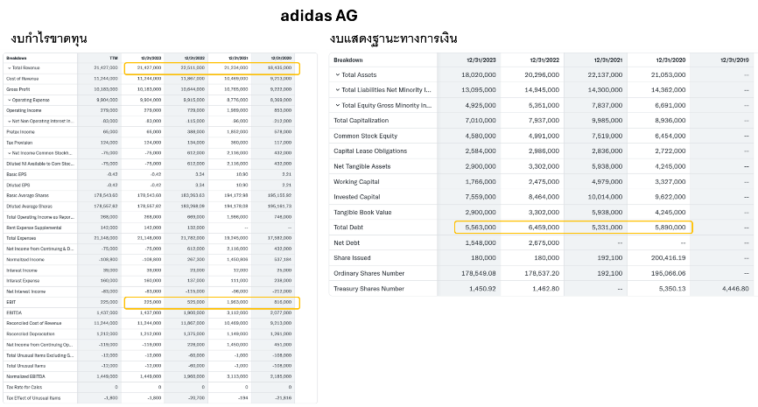Select Total Assets value 18,020,000
Screen dimensions: 758x407
[x=479, y=75]
